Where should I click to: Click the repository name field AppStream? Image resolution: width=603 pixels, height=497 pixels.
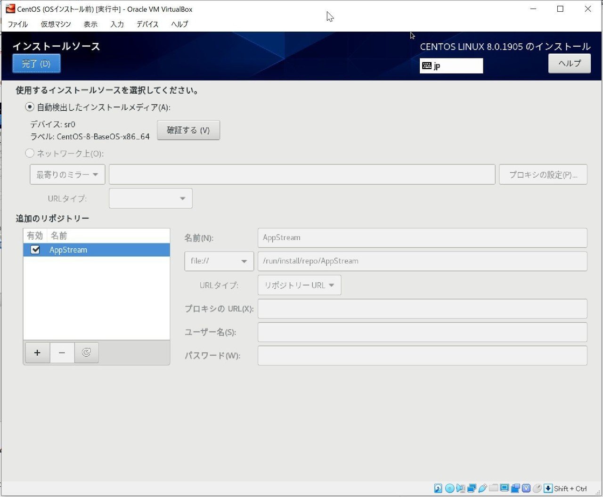(x=423, y=237)
